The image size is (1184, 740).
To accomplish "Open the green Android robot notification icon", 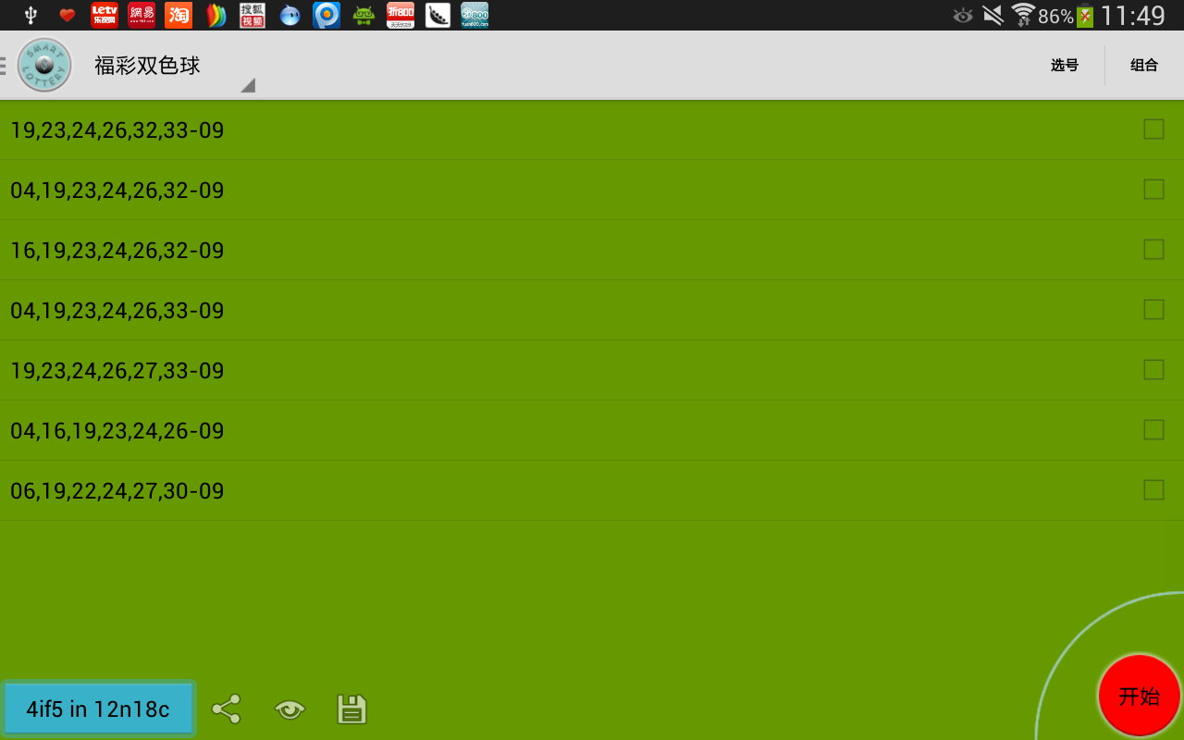I will point(364,15).
